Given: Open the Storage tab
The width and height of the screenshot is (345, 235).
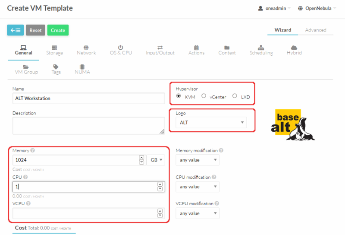Looking at the screenshot, I should point(55,50).
